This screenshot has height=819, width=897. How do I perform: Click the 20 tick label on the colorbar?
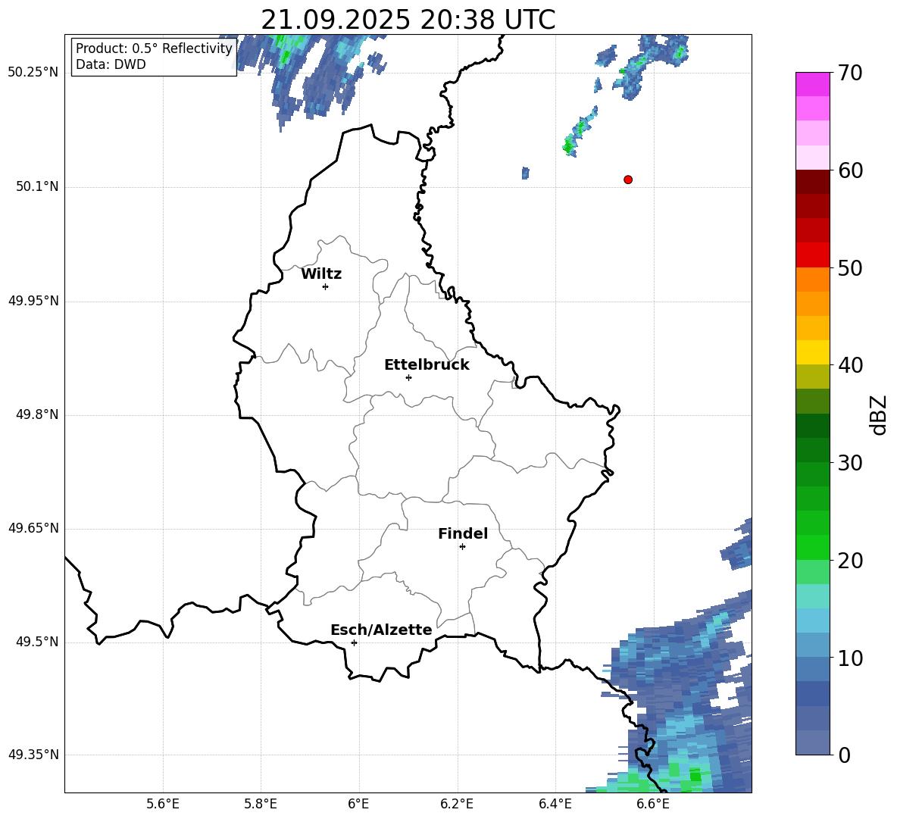click(x=850, y=561)
